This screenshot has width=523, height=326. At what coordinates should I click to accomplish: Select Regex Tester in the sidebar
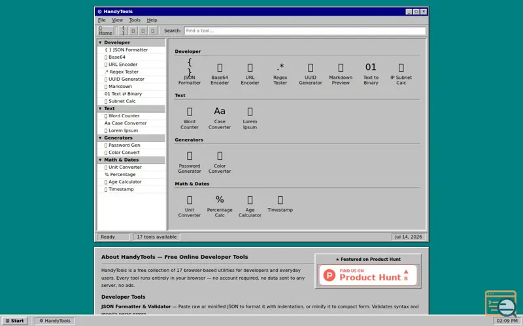(x=131, y=72)
